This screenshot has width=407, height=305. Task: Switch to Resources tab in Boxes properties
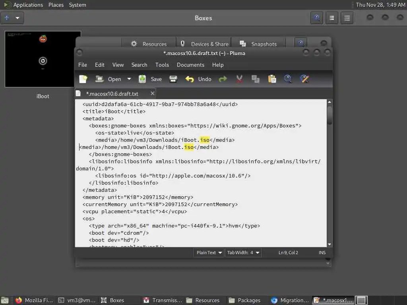pos(149,44)
